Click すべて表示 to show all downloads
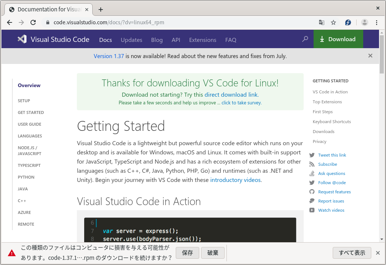Image resolution: width=386 pixels, height=265 pixels. point(352,253)
